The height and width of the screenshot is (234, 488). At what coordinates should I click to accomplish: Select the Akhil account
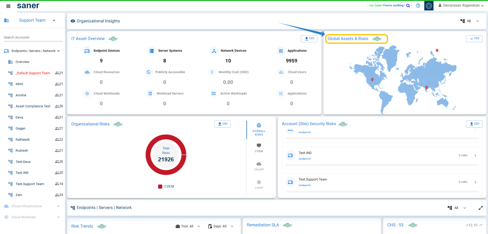19,84
